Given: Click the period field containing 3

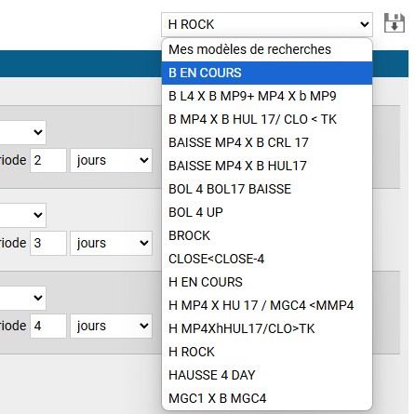Looking at the screenshot, I should pyautogui.click(x=48, y=243).
